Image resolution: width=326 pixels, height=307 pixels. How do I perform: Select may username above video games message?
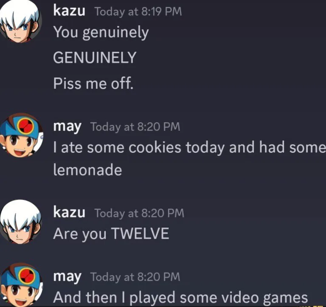[x=67, y=277]
